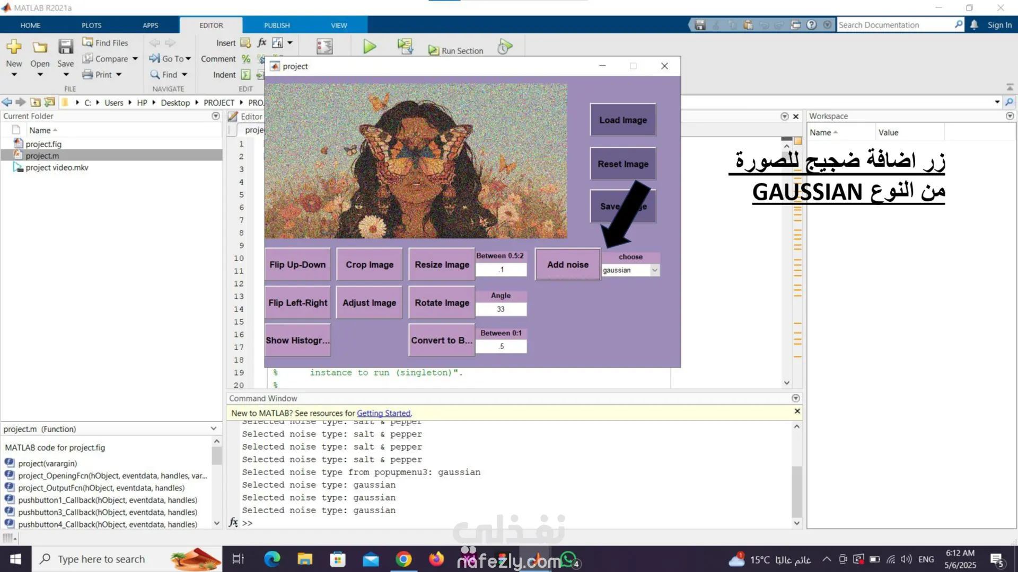Click the Adjust Image button
The width and height of the screenshot is (1018, 572).
pos(370,302)
